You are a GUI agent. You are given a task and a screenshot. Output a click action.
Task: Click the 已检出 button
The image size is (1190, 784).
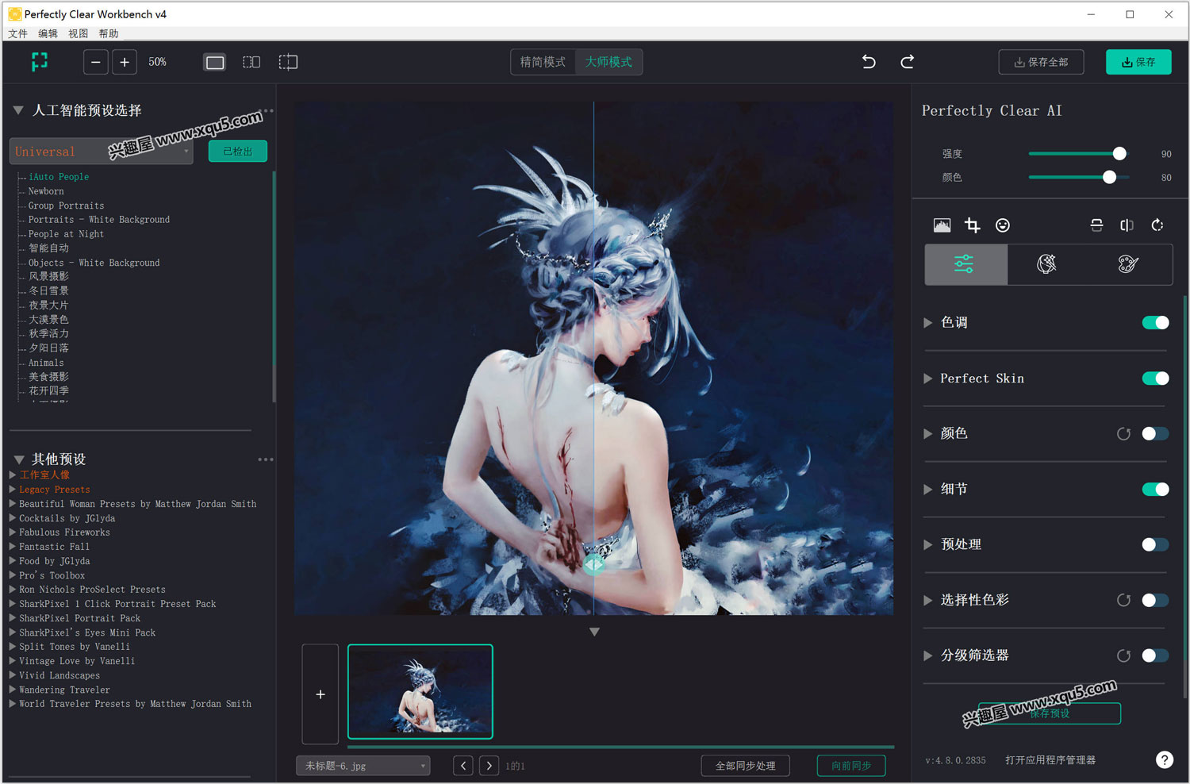coord(238,151)
